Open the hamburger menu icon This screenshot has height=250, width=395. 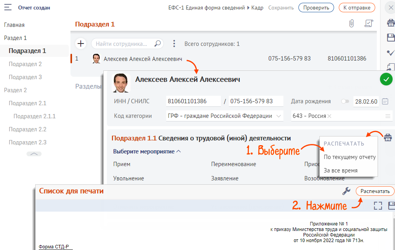8,8
